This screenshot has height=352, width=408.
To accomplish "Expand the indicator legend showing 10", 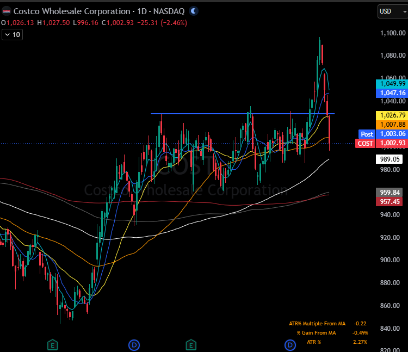I will pyautogui.click(x=12, y=35).
